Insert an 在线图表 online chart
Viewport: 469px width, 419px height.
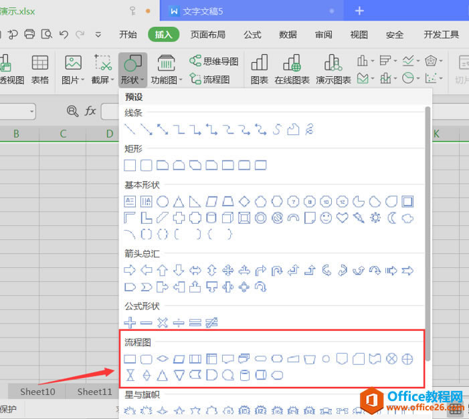[292, 70]
